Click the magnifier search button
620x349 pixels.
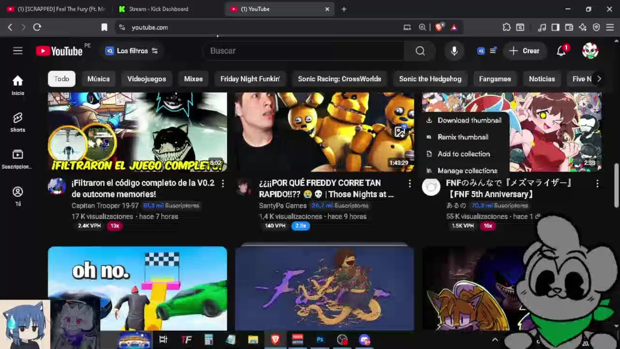click(x=420, y=50)
